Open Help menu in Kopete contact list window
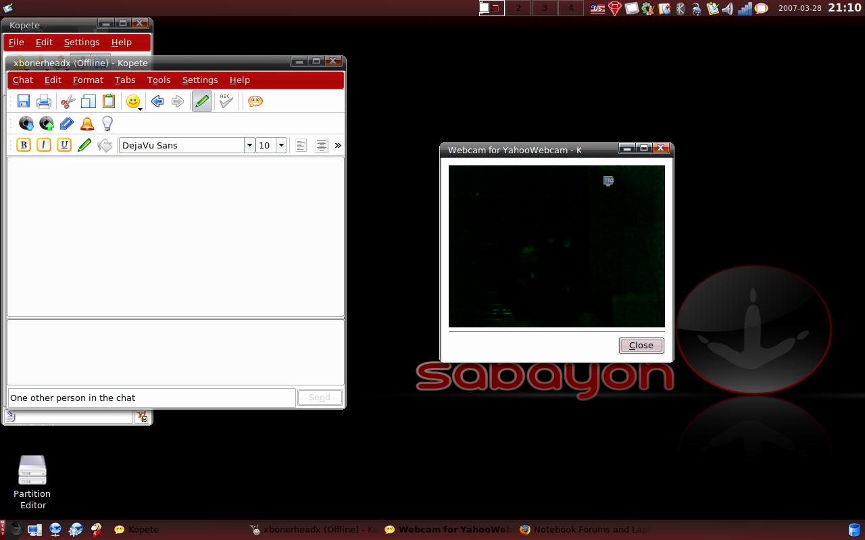The height and width of the screenshot is (540, 865). (x=122, y=42)
